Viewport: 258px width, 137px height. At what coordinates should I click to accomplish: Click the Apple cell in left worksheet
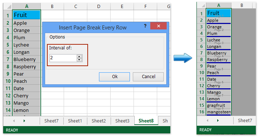tap(27, 23)
